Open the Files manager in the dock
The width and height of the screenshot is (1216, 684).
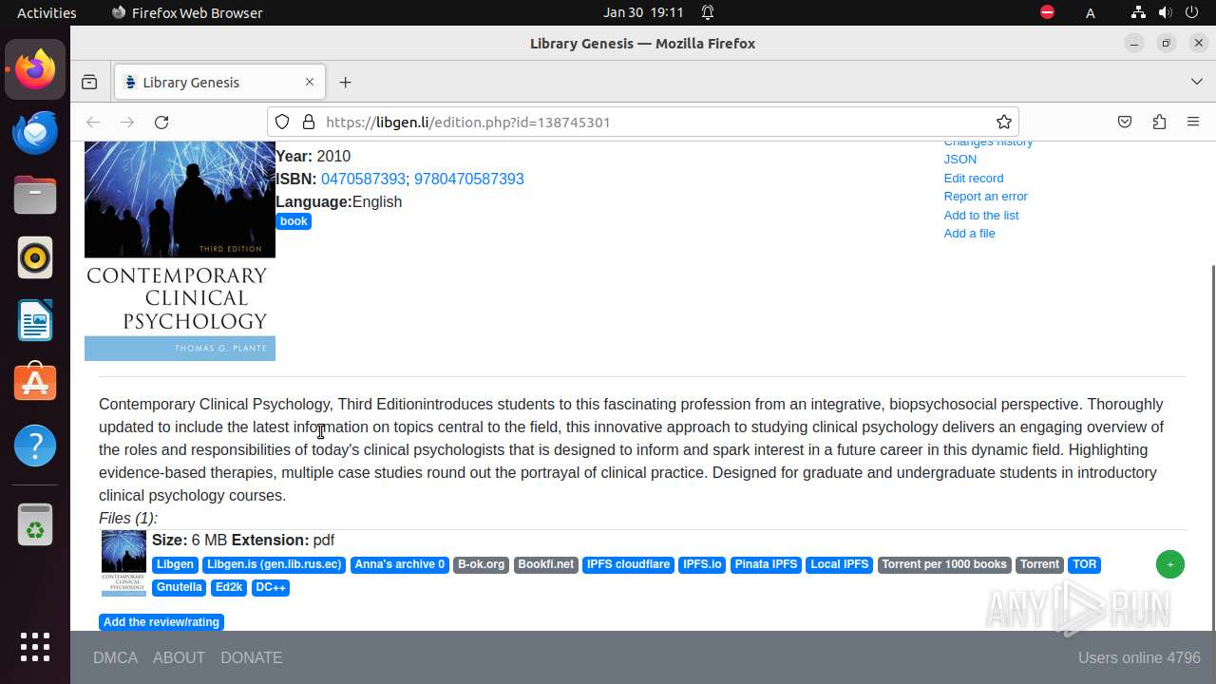tap(35, 195)
